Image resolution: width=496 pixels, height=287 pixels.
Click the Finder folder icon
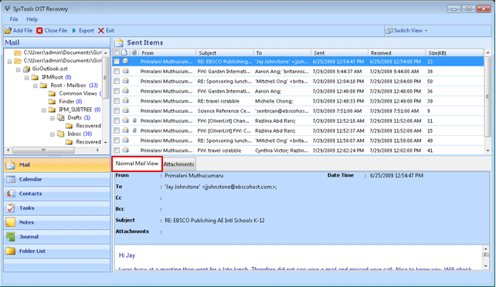click(52, 102)
